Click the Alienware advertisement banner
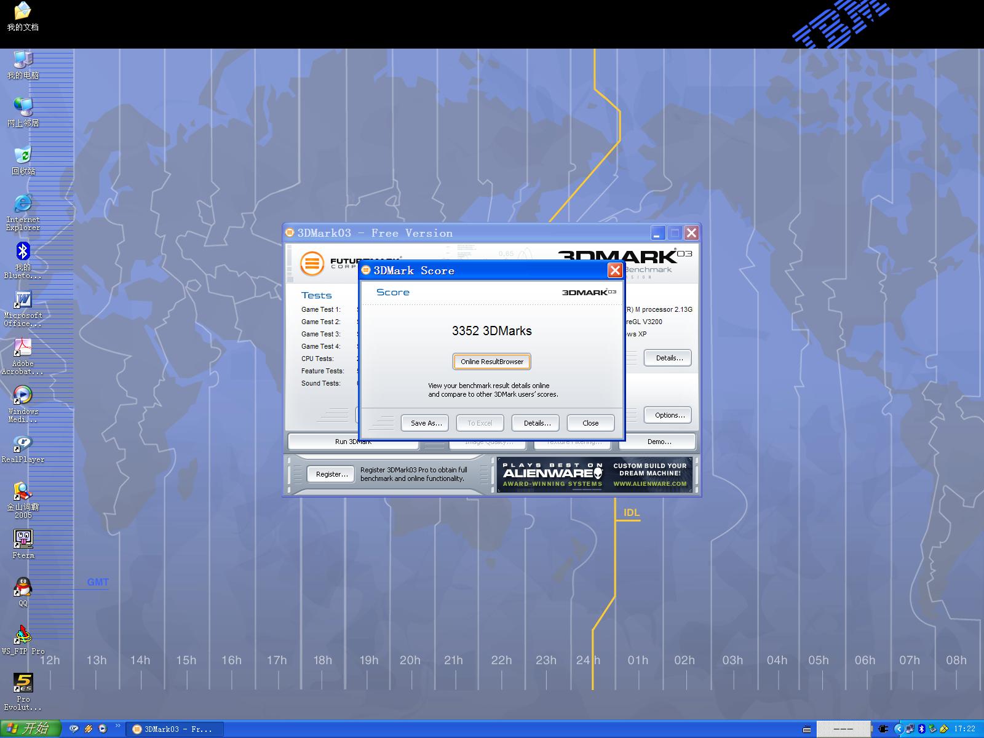 click(594, 475)
